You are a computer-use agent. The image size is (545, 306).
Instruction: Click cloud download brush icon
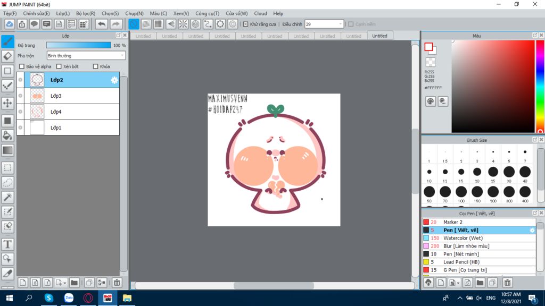(428, 283)
